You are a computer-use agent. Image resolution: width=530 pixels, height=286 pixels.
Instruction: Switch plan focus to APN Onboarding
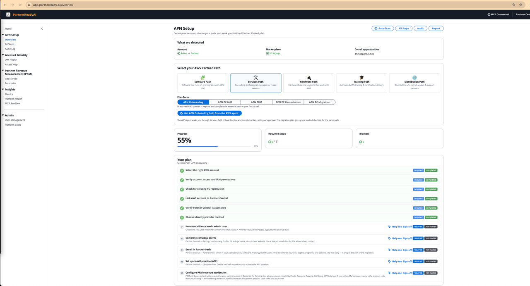click(x=193, y=102)
